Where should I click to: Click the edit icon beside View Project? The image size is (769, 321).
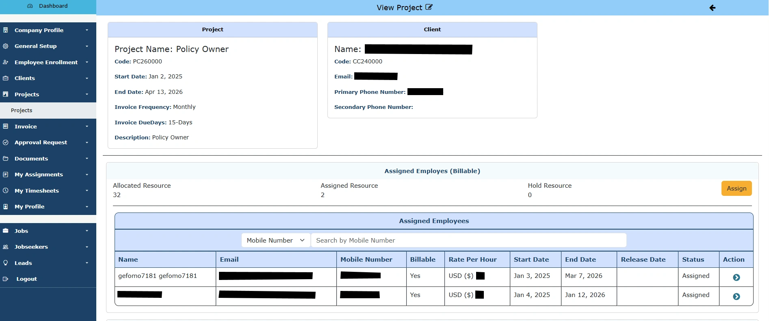[x=429, y=7]
